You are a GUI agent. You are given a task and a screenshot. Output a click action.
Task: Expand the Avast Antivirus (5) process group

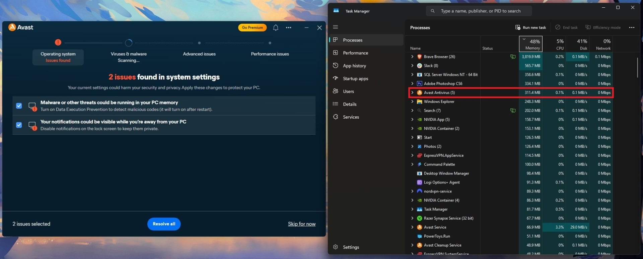[x=412, y=93]
